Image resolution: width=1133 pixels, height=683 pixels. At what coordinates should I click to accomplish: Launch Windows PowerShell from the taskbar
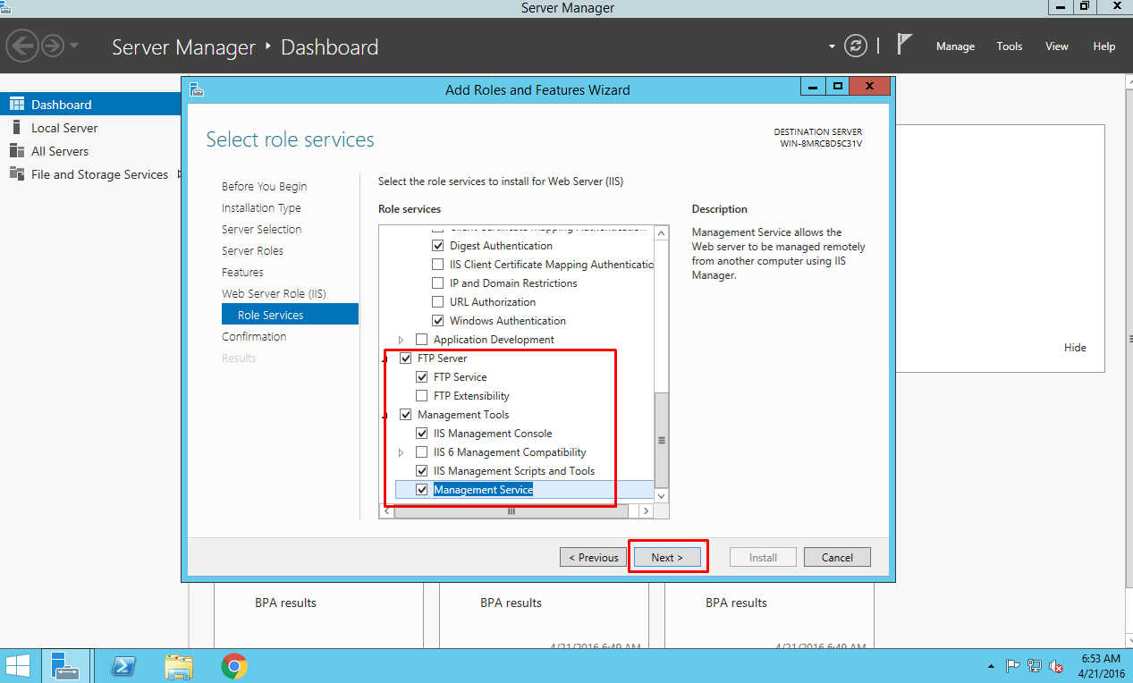pos(123,666)
